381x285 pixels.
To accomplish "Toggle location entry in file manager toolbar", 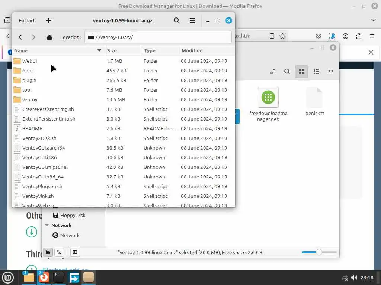I will click(273, 72).
